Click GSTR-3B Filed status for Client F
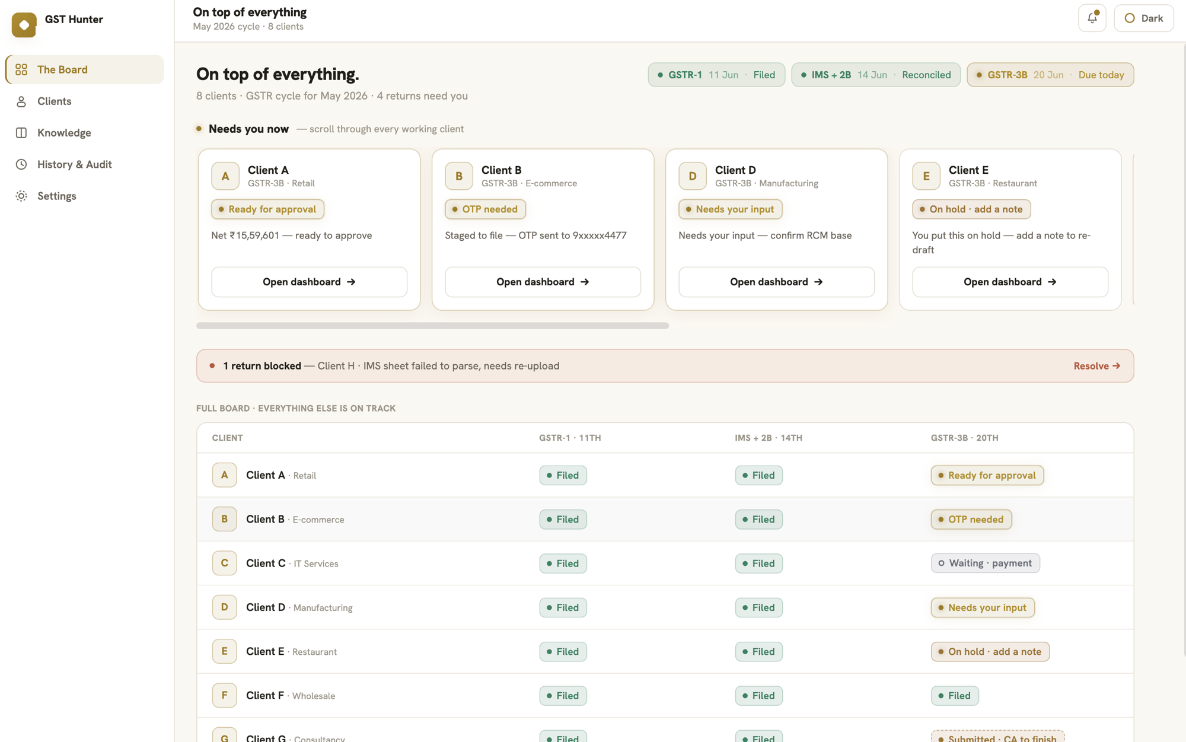The height and width of the screenshot is (742, 1186). [954, 695]
